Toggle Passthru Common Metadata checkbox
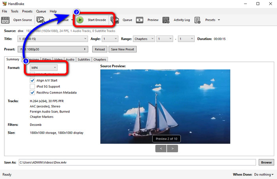This screenshot has height=179, width=277. [x=32, y=92]
